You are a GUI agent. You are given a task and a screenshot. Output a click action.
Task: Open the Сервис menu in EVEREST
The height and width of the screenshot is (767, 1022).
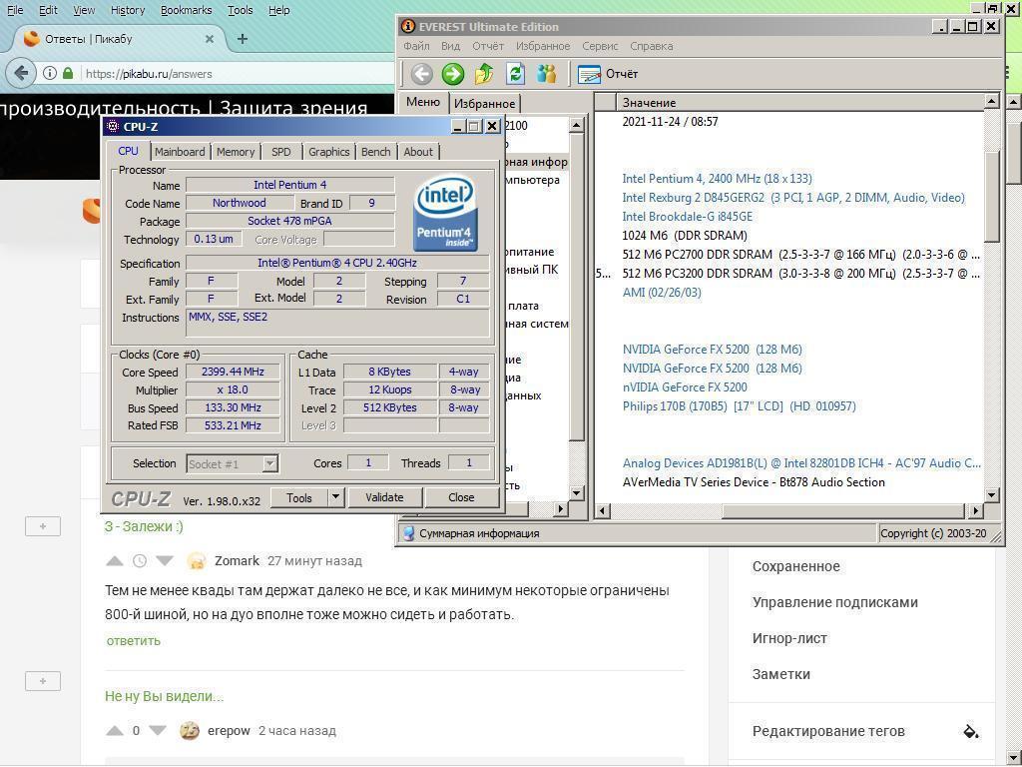[600, 46]
